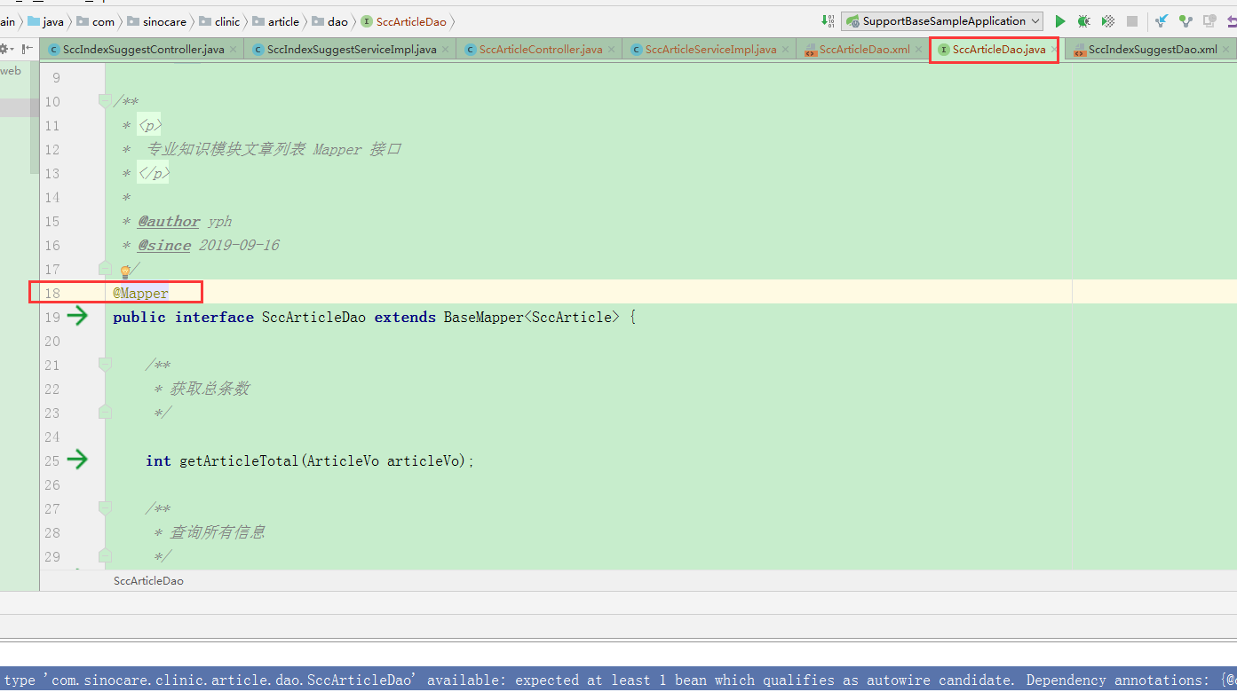This screenshot has width=1237, height=700.
Task: Run with coverage icon in toolbar
Action: coord(1108,21)
